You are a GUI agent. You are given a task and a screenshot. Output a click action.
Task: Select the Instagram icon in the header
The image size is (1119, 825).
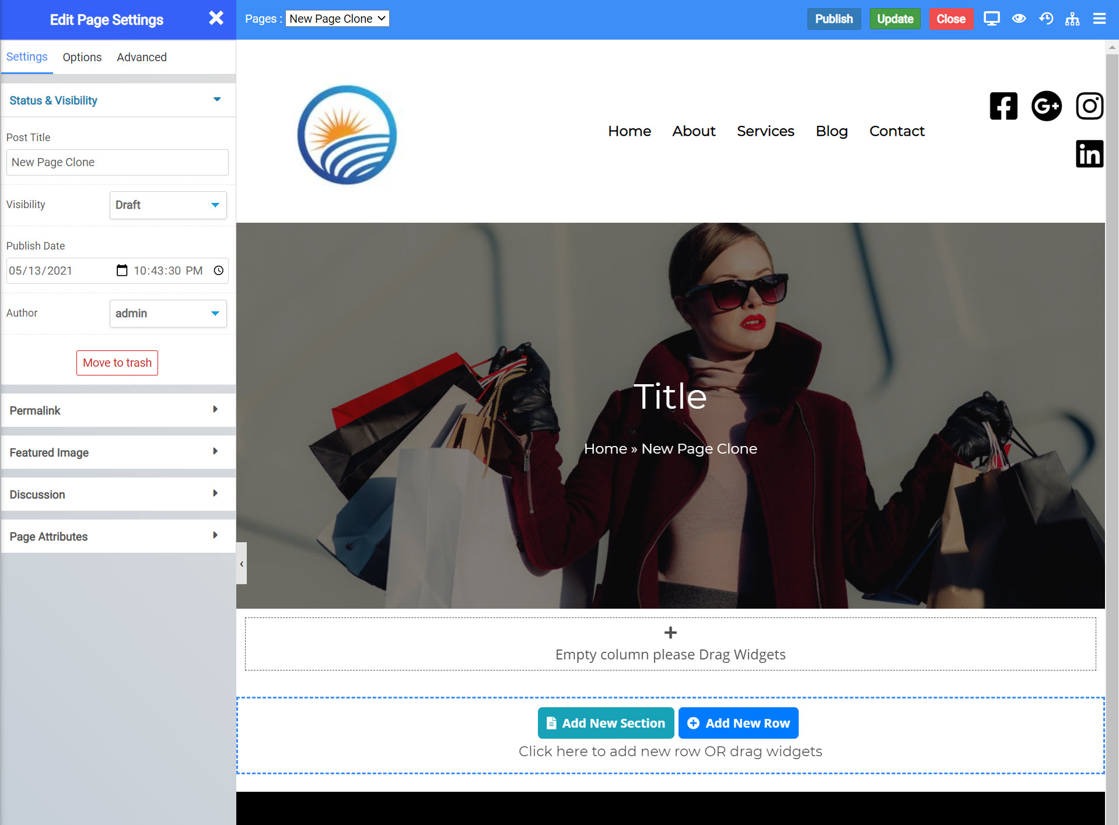click(1089, 106)
